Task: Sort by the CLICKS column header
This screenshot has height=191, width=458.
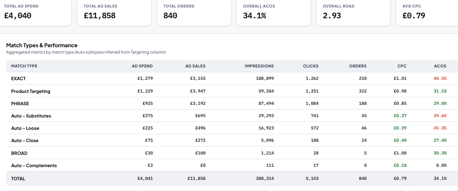Action: (x=311, y=66)
